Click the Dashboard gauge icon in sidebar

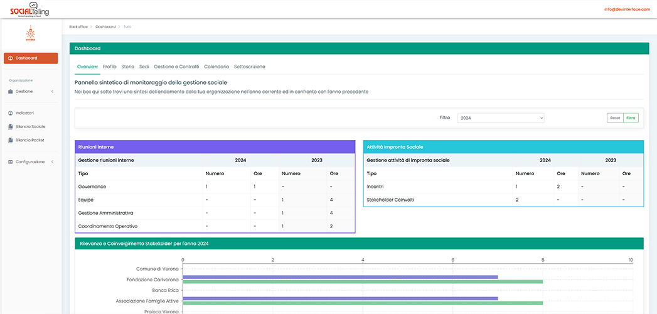click(11, 58)
